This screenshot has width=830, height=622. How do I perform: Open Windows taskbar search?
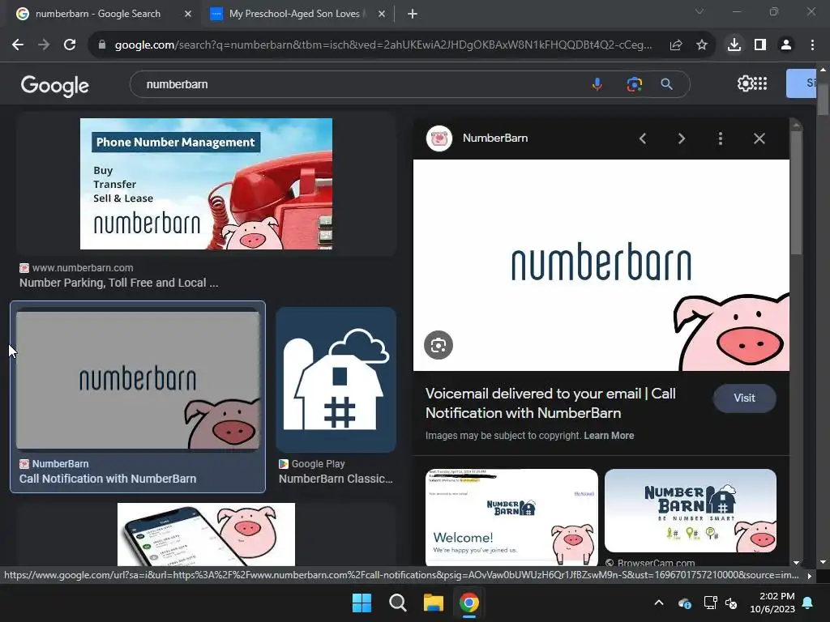pyautogui.click(x=397, y=603)
